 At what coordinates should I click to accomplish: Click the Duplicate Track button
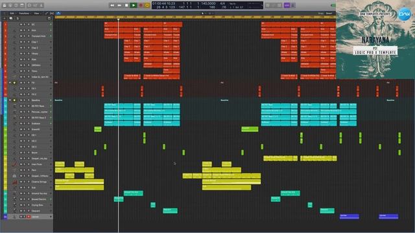[10, 19]
